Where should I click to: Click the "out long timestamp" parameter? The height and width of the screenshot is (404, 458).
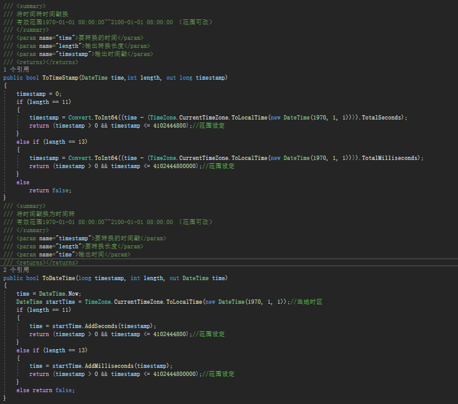click(195, 78)
